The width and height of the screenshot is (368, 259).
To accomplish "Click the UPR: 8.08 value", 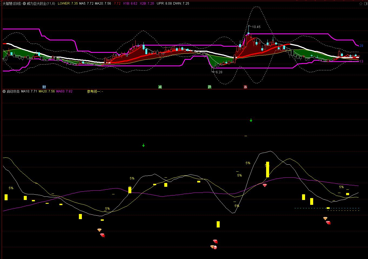I will point(164,4).
